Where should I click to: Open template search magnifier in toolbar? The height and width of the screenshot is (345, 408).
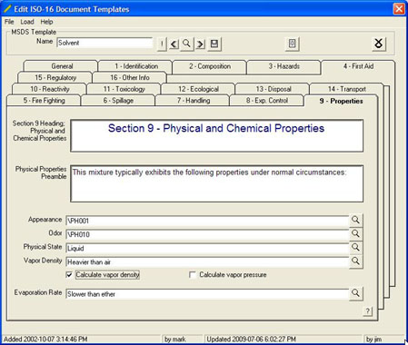coord(187,44)
